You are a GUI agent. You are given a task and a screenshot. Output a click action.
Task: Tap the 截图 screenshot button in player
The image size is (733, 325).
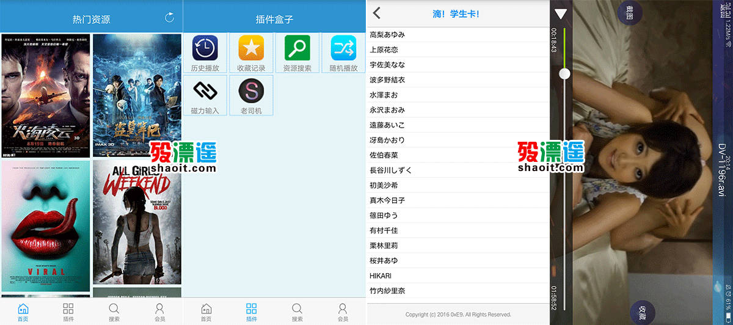[x=630, y=12]
